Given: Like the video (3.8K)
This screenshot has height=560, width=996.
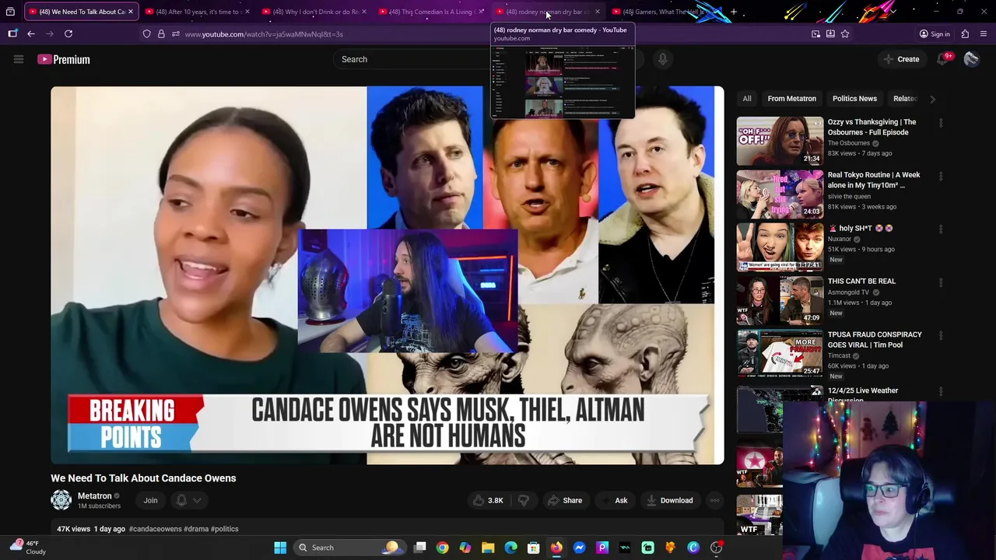Looking at the screenshot, I should coord(488,501).
